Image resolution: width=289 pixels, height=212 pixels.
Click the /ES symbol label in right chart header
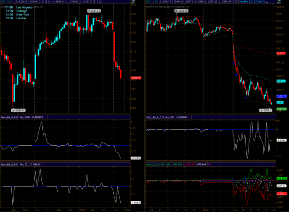(148, 3)
